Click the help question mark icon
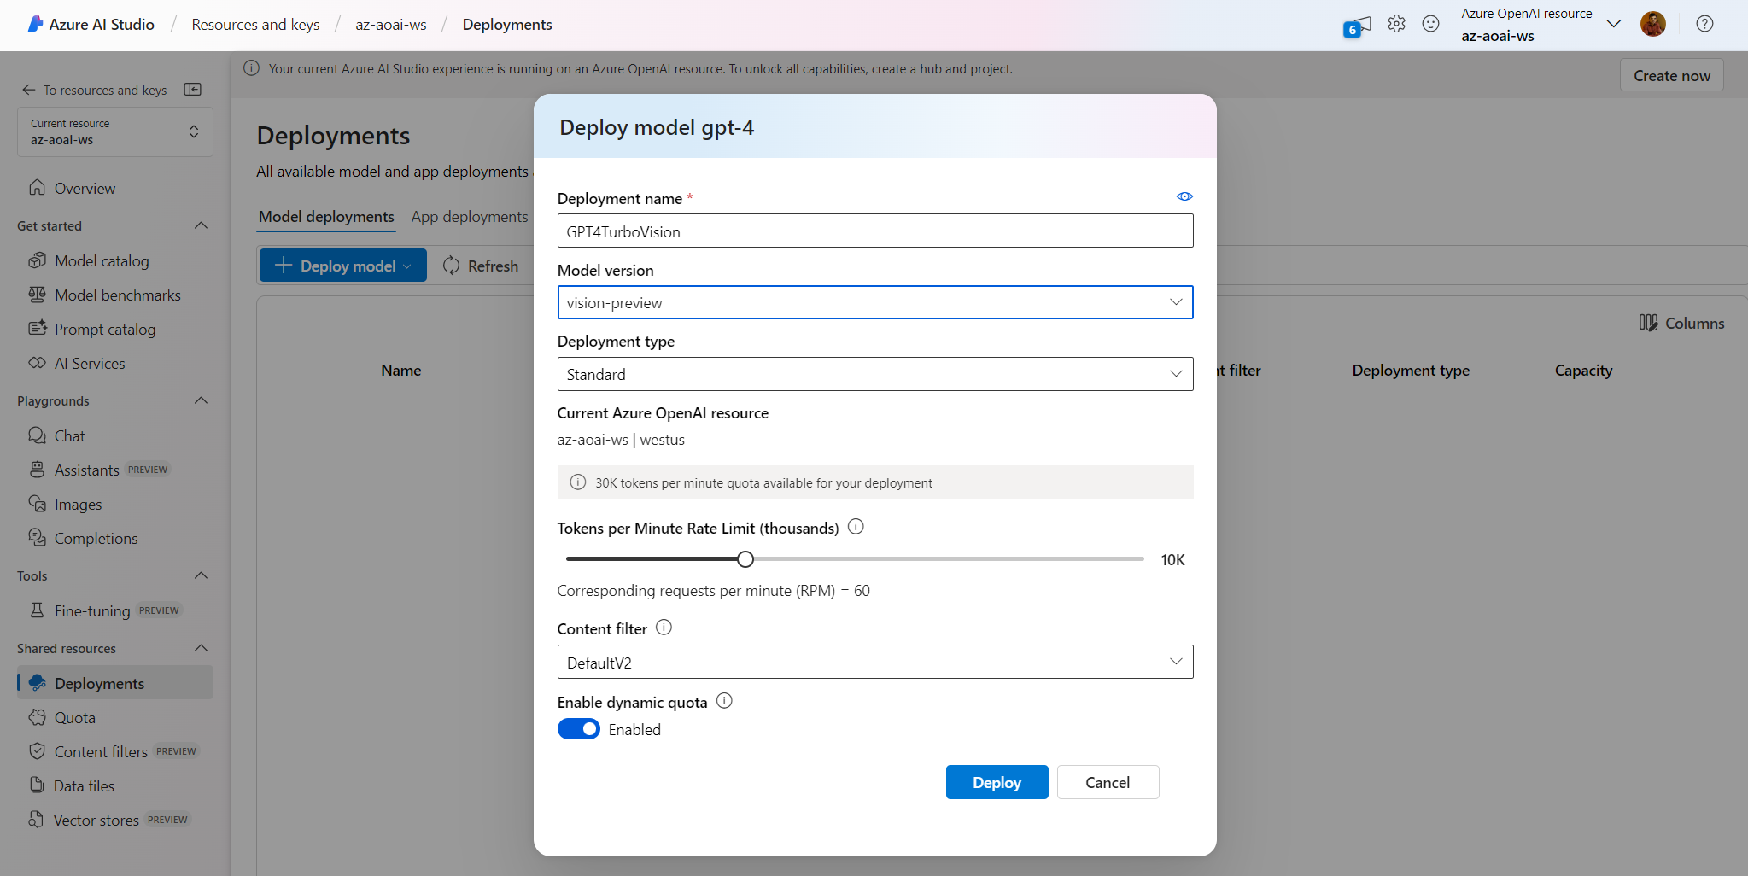1748x876 pixels. pyautogui.click(x=1704, y=24)
